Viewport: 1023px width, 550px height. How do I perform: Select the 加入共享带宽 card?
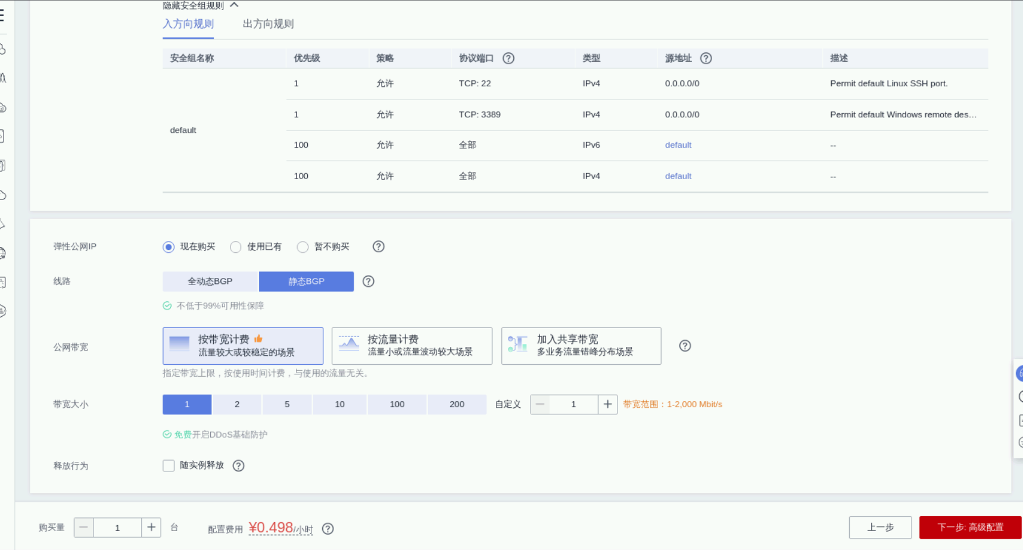coord(581,346)
